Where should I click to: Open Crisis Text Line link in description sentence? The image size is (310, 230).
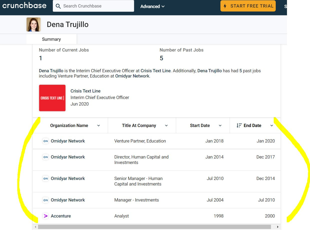(156, 71)
